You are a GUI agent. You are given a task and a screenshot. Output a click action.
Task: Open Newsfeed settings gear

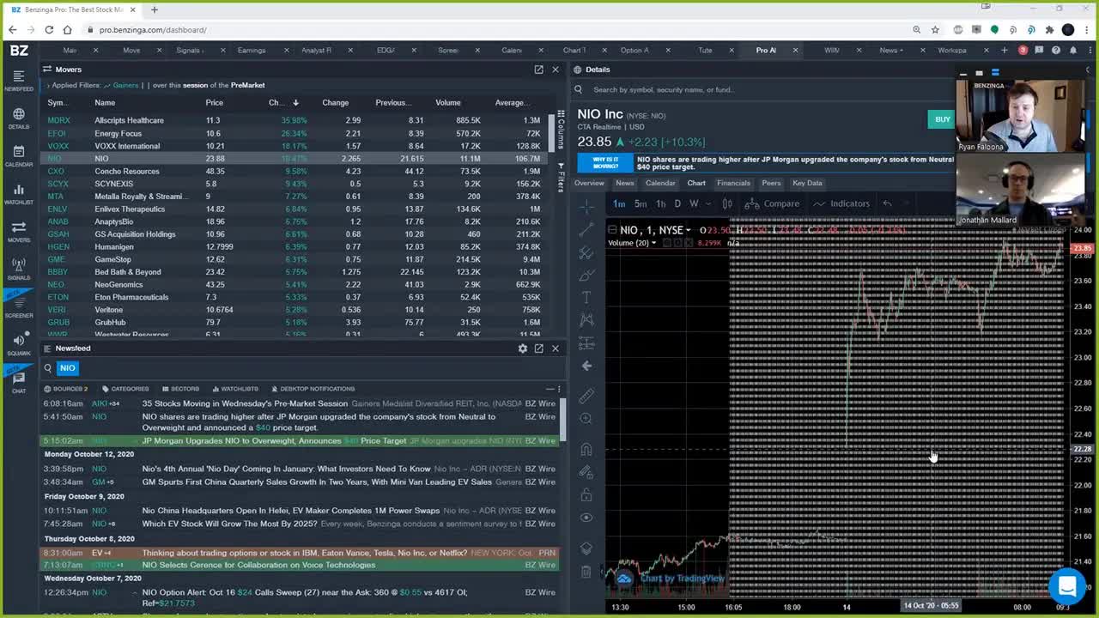click(x=522, y=348)
